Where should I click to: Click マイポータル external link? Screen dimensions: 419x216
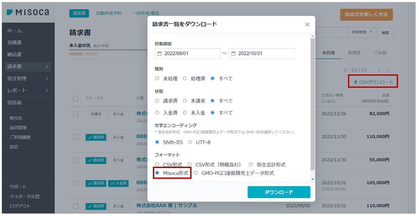pyautogui.click(x=25, y=196)
